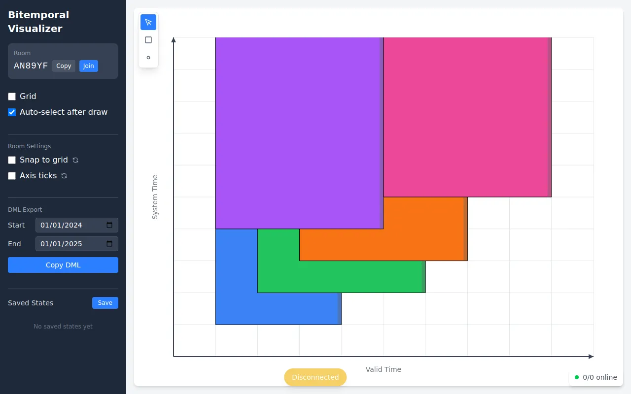Viewport: 631px width, 394px height.
Task: Click the green online status dot
Action: (577, 377)
